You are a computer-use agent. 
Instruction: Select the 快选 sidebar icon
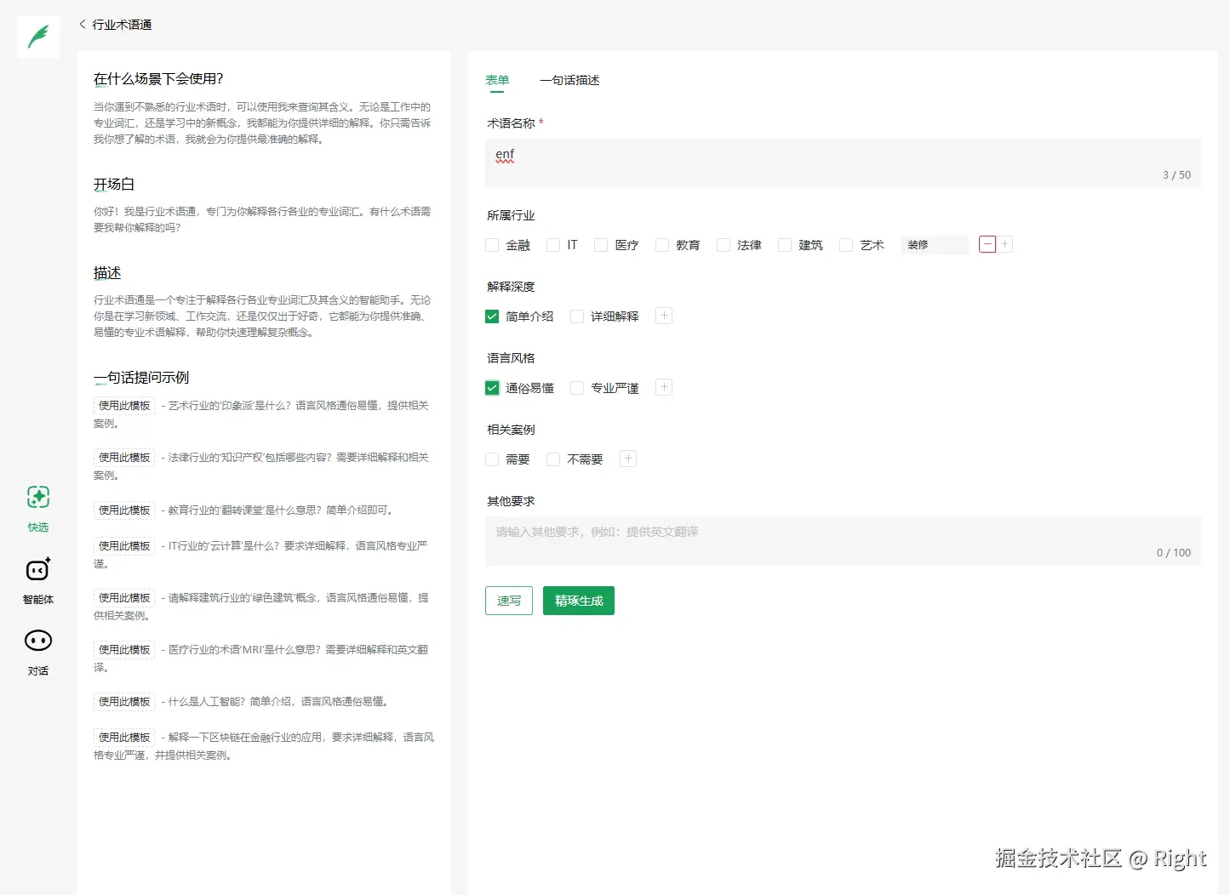37,508
